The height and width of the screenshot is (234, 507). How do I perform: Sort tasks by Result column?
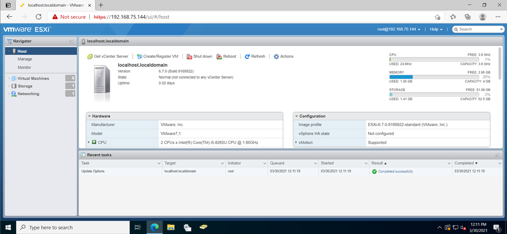[379, 163]
